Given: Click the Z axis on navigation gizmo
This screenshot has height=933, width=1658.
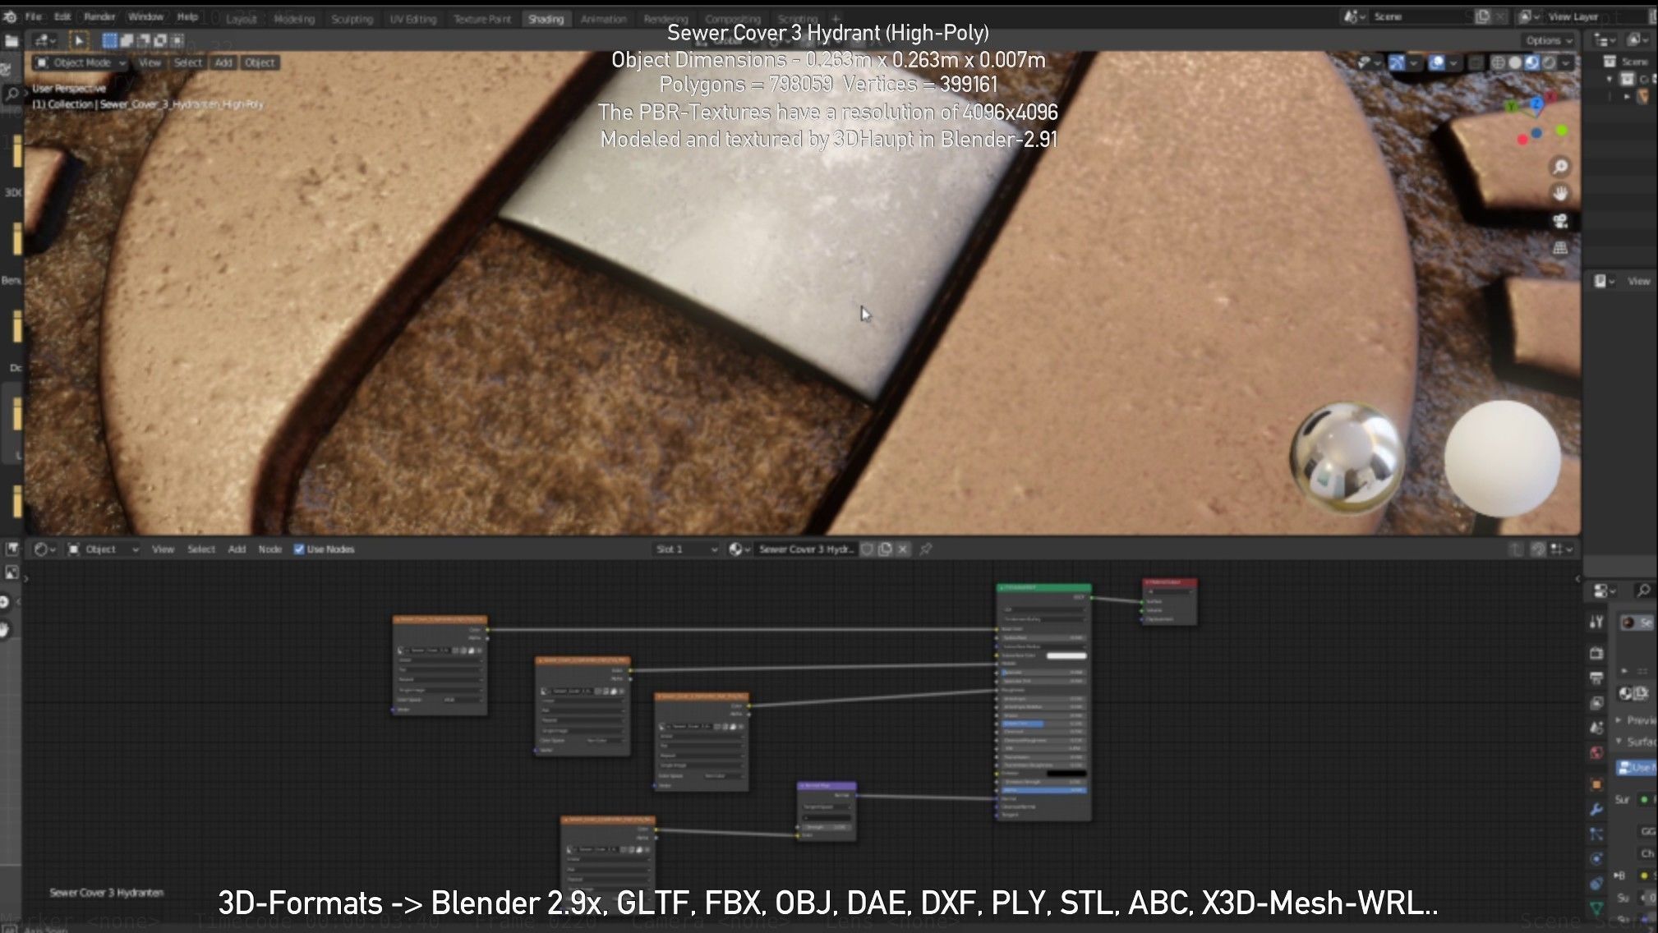Looking at the screenshot, I should (1536, 104).
